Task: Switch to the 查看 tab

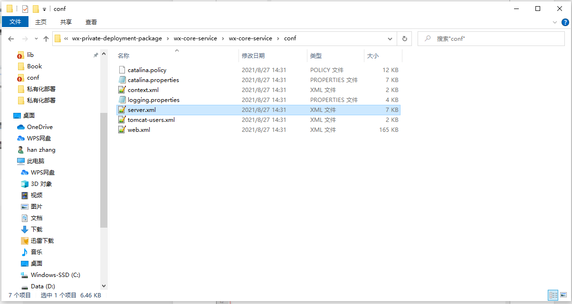Action: click(x=91, y=22)
